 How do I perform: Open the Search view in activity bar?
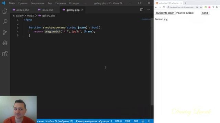coord(5,22)
